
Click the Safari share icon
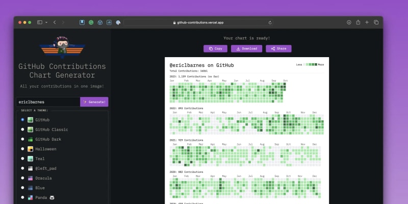tap(358, 22)
